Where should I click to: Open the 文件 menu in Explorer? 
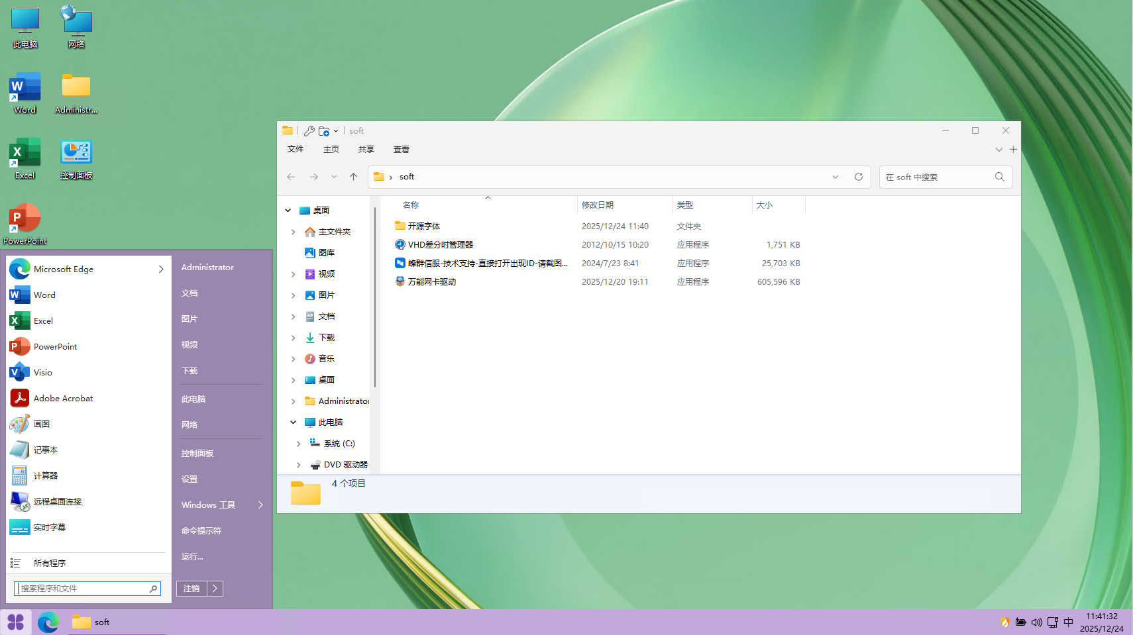coord(296,149)
